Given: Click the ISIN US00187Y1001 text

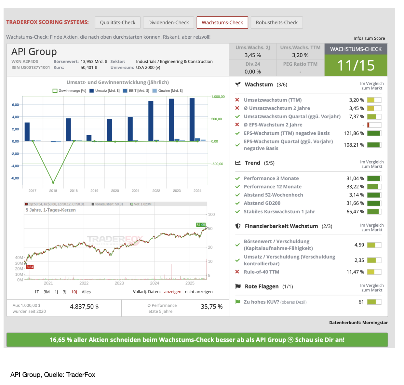Looking at the screenshot, I should tap(31, 68).
